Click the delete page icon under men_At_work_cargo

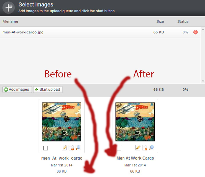click(x=71, y=148)
